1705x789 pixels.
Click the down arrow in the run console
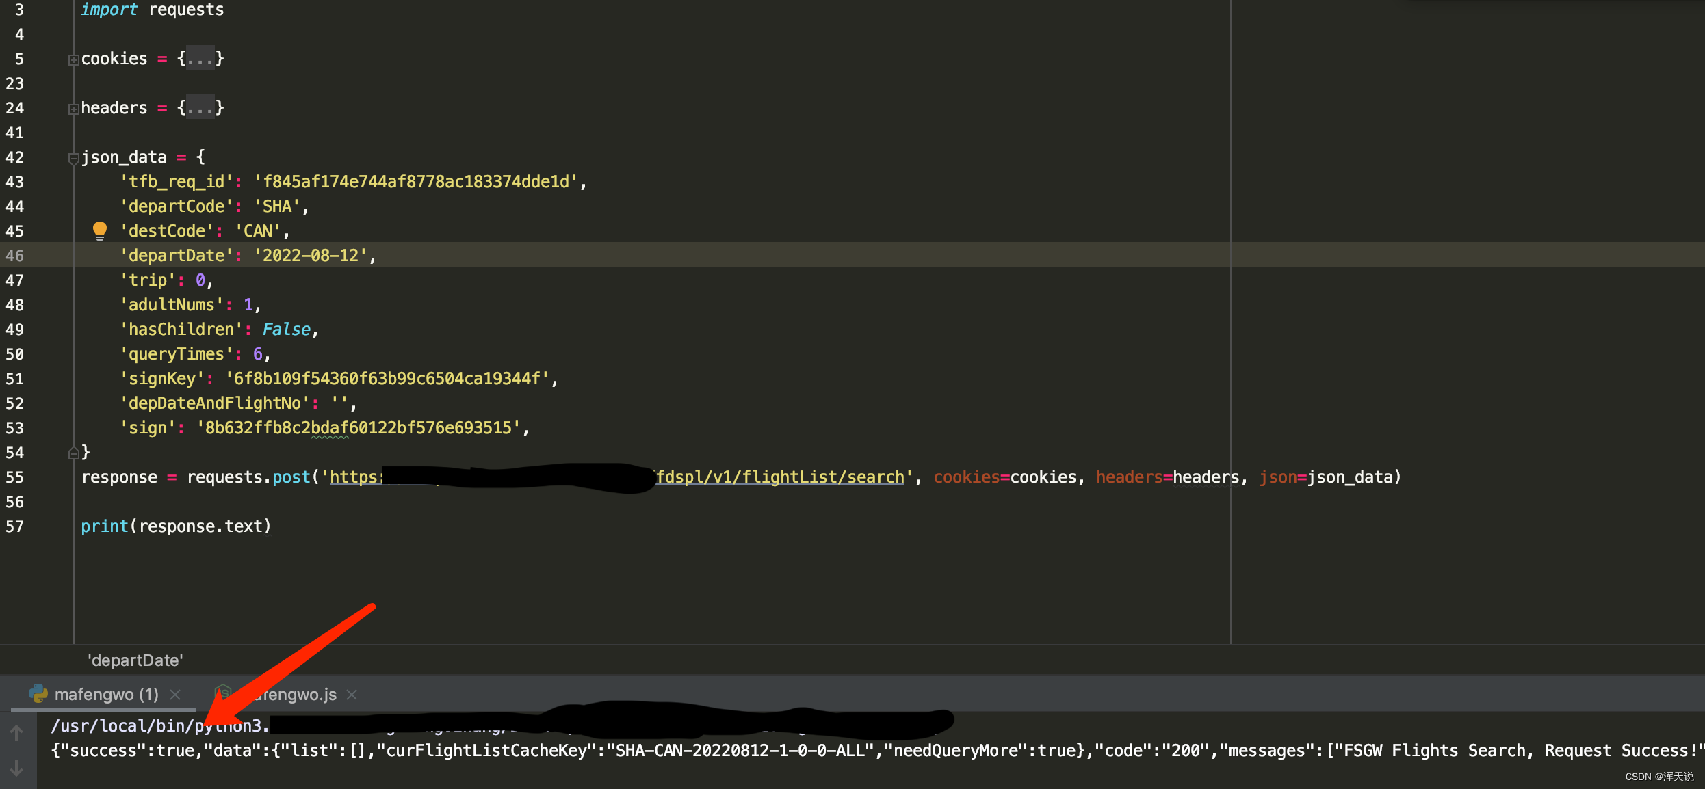pyautogui.click(x=16, y=768)
